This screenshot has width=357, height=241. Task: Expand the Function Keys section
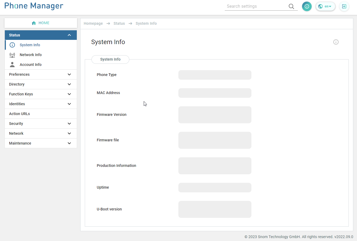[41, 94]
